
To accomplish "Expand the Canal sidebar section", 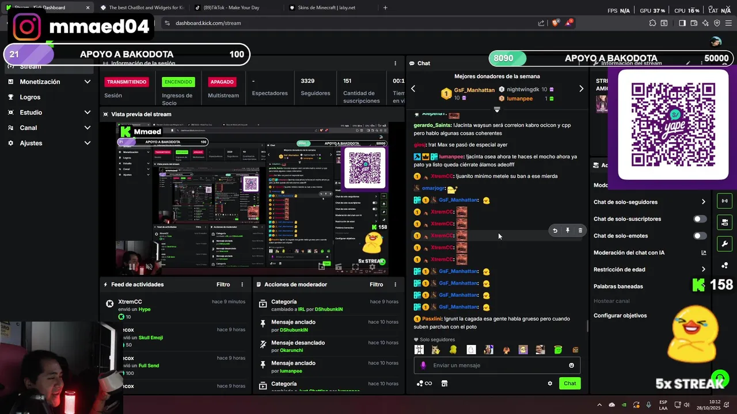I will click(87, 128).
